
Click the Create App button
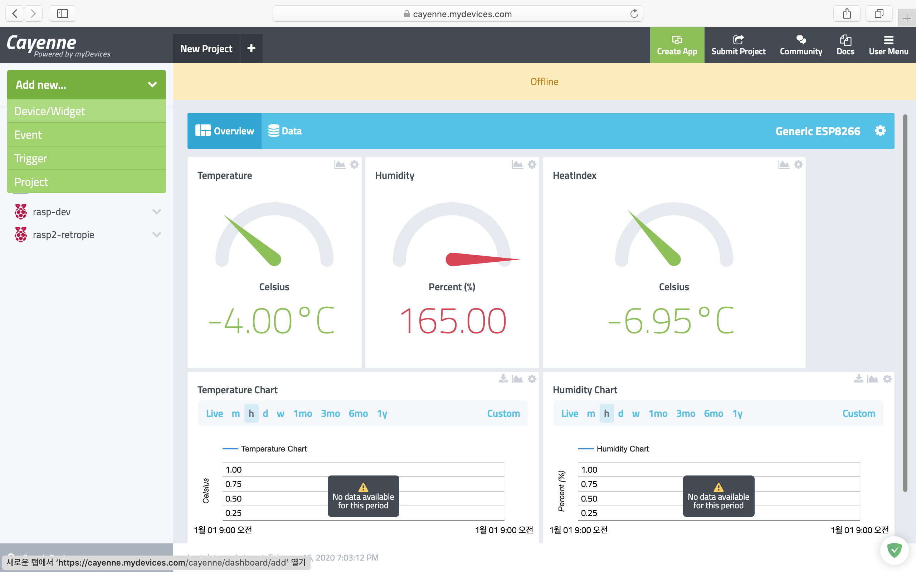tap(677, 45)
